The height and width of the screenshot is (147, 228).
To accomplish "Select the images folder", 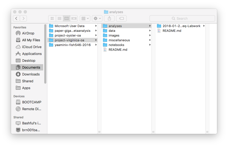I will 126,36.
